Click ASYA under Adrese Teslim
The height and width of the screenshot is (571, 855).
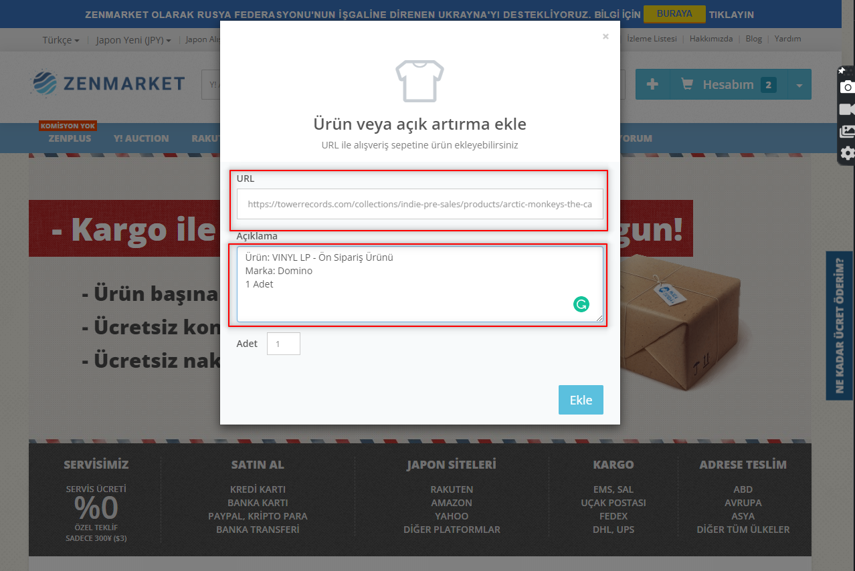[x=743, y=516]
